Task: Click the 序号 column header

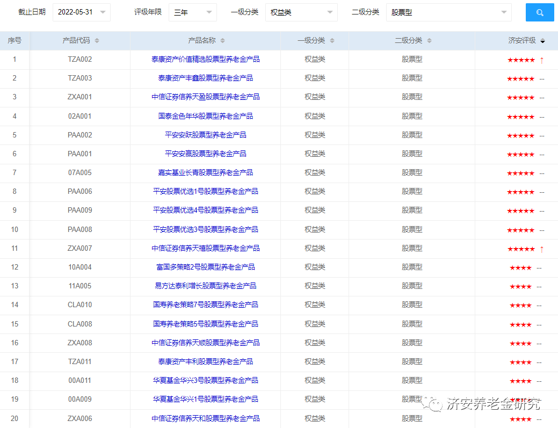Action: click(15, 41)
